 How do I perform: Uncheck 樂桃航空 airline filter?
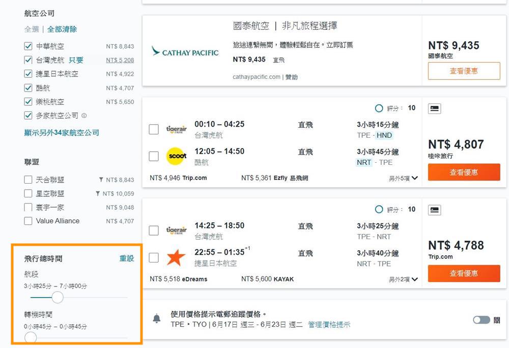click(28, 102)
